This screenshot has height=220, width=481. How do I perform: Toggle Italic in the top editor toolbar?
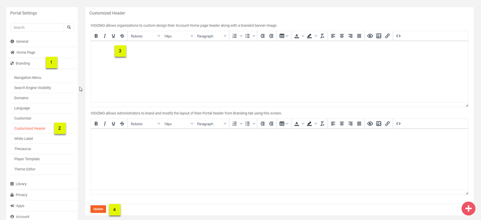[105, 36]
